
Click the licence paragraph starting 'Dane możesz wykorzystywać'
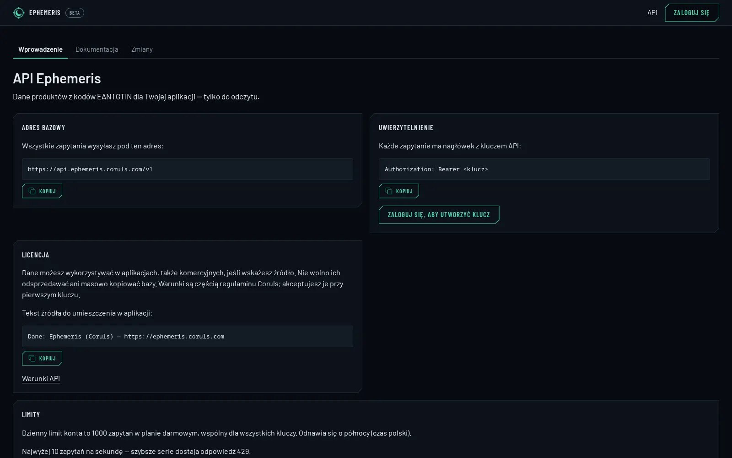click(183, 284)
